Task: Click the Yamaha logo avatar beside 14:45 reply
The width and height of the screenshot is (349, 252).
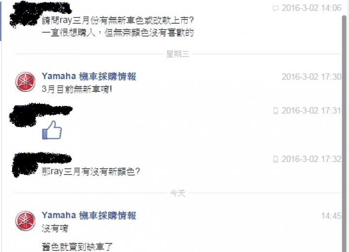Action: click(x=25, y=221)
